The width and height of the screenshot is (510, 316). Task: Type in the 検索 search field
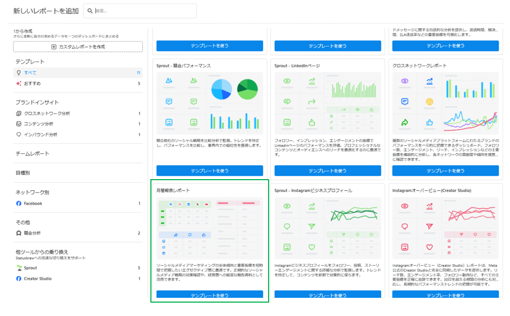point(144,11)
